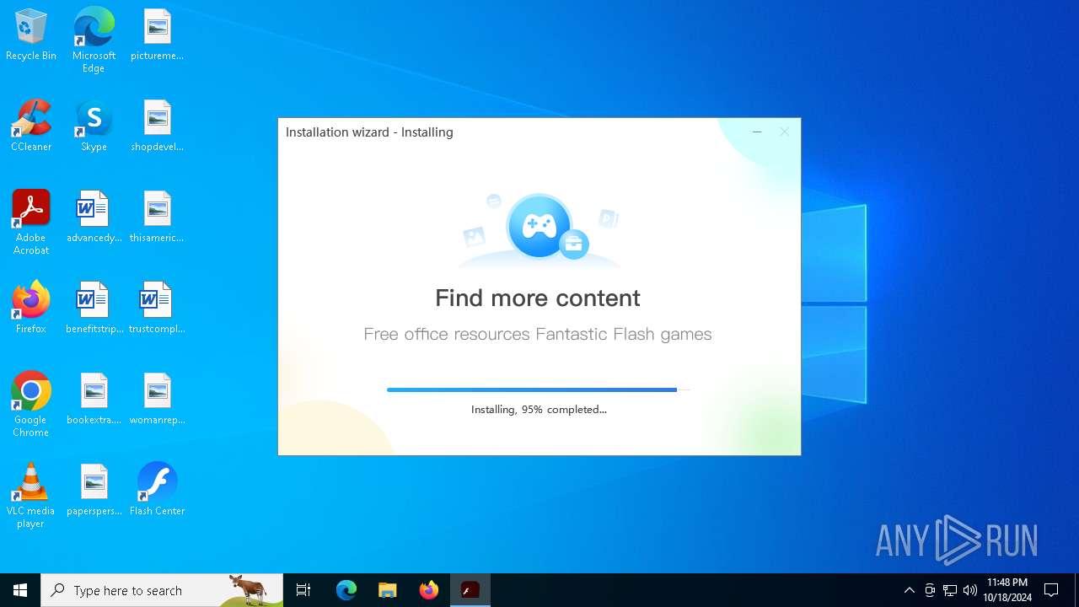Open the taskbar clock and date

click(x=1007, y=590)
